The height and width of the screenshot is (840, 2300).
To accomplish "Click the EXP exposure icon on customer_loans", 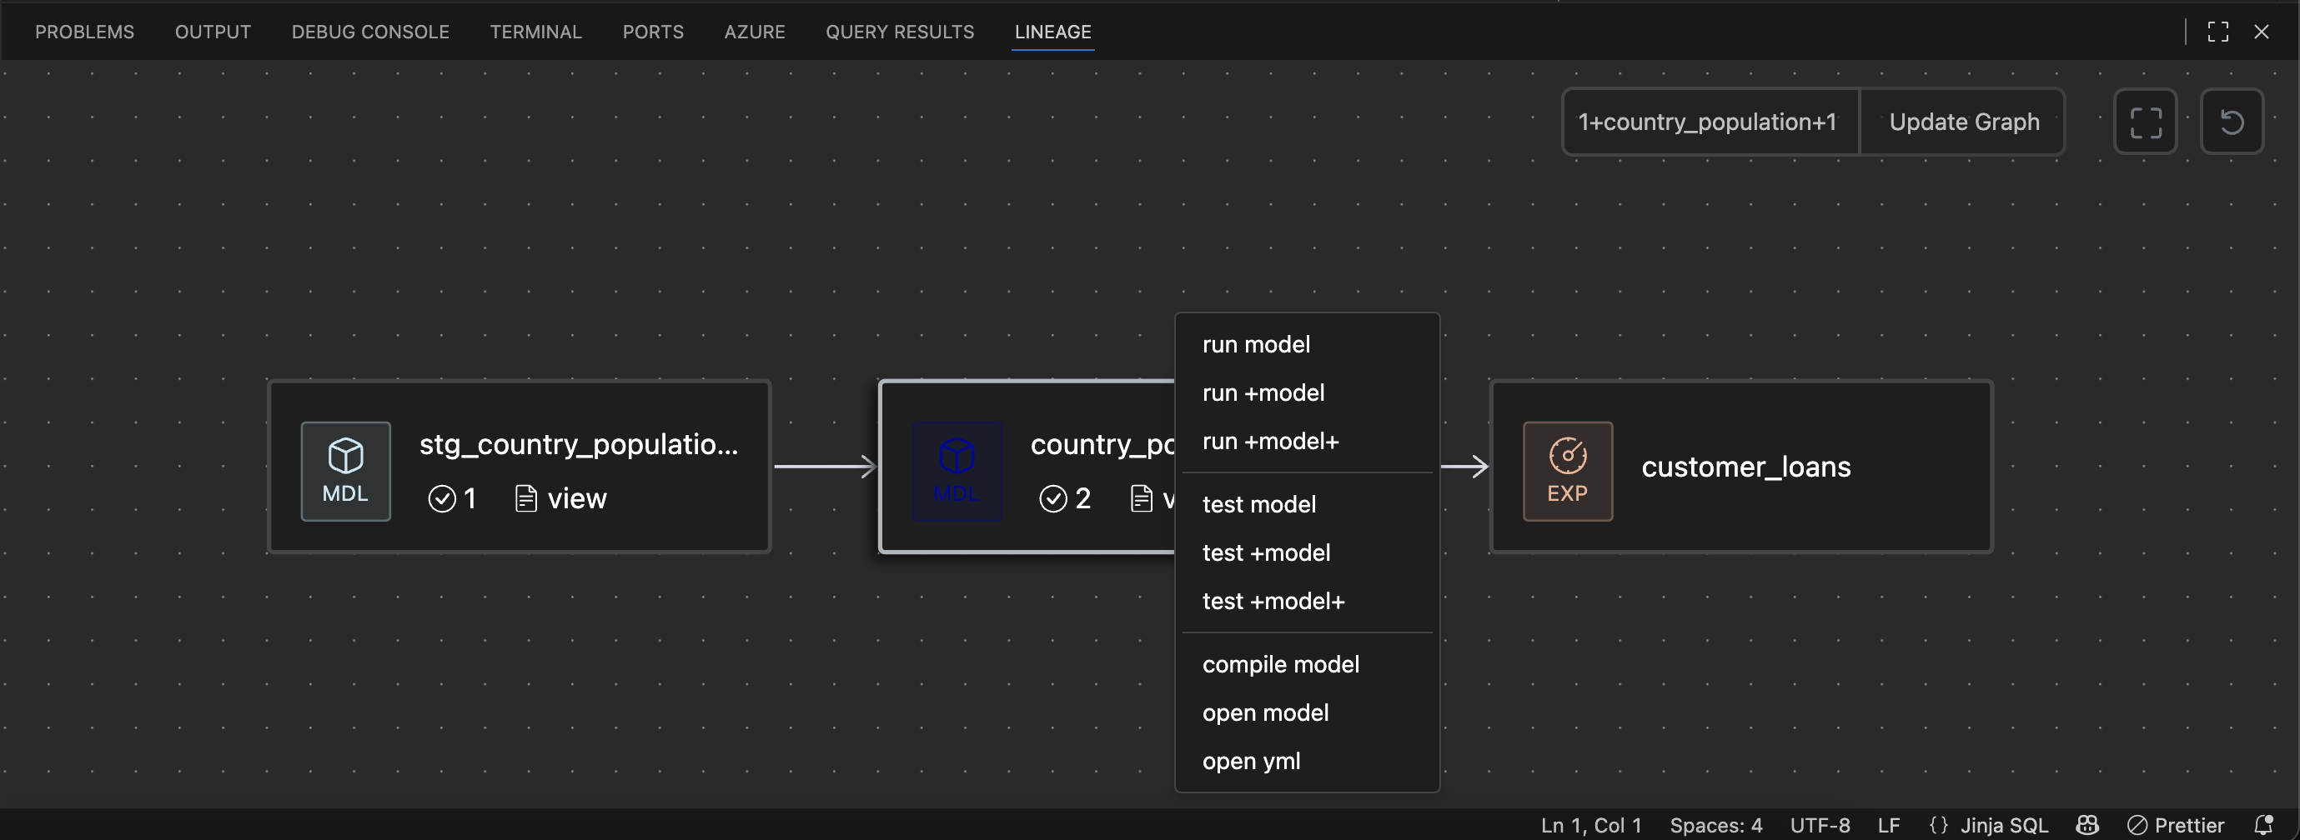I will click(x=1568, y=471).
